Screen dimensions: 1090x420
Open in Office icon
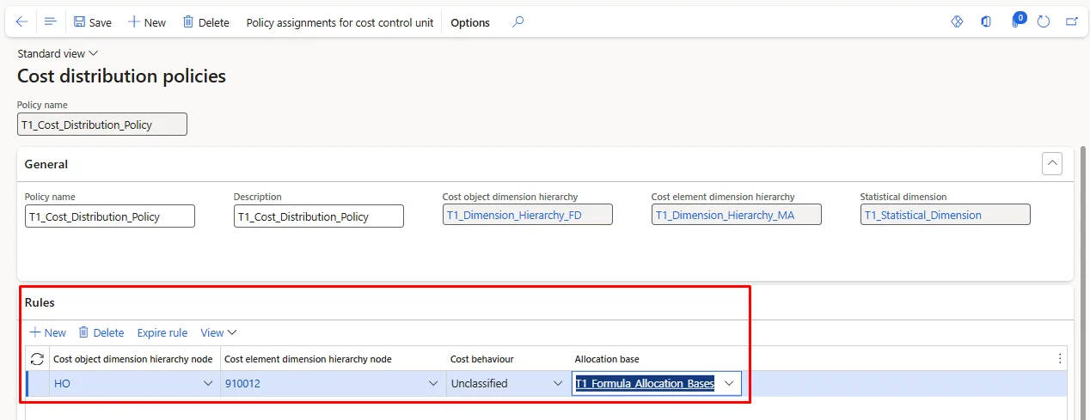tap(986, 22)
